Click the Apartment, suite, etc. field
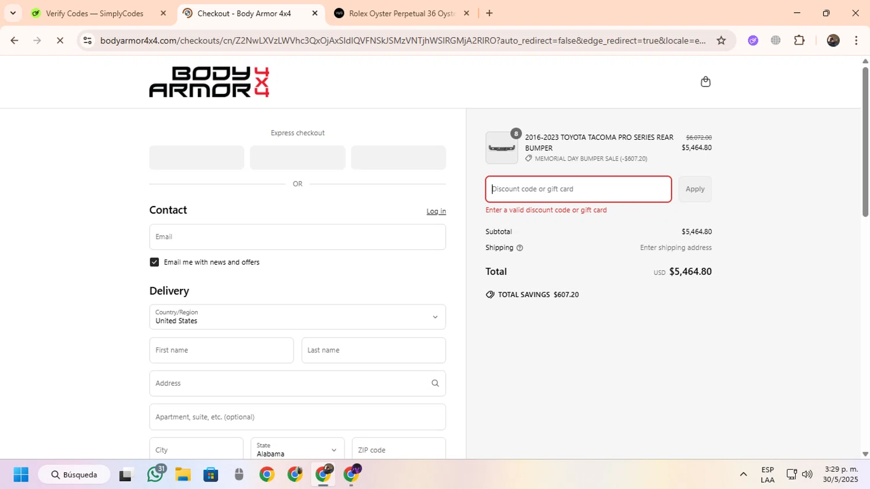 point(298,416)
